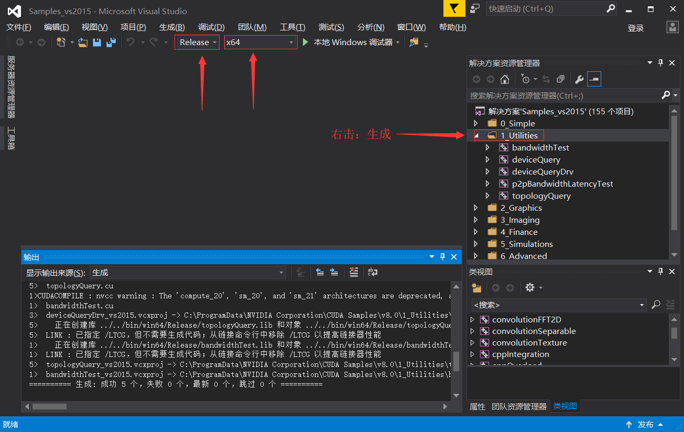Click the 发布 button in status bar
This screenshot has height=432, width=684.
(x=645, y=425)
